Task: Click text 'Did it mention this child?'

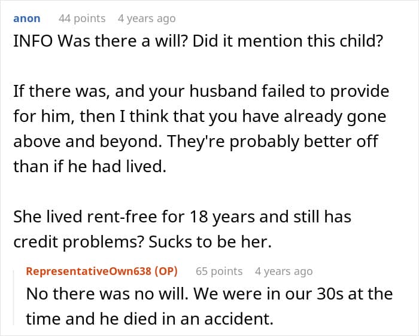Action: click(287, 41)
